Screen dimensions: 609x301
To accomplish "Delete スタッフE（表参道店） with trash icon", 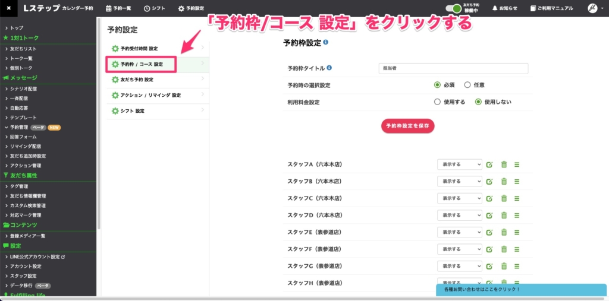I will [504, 232].
